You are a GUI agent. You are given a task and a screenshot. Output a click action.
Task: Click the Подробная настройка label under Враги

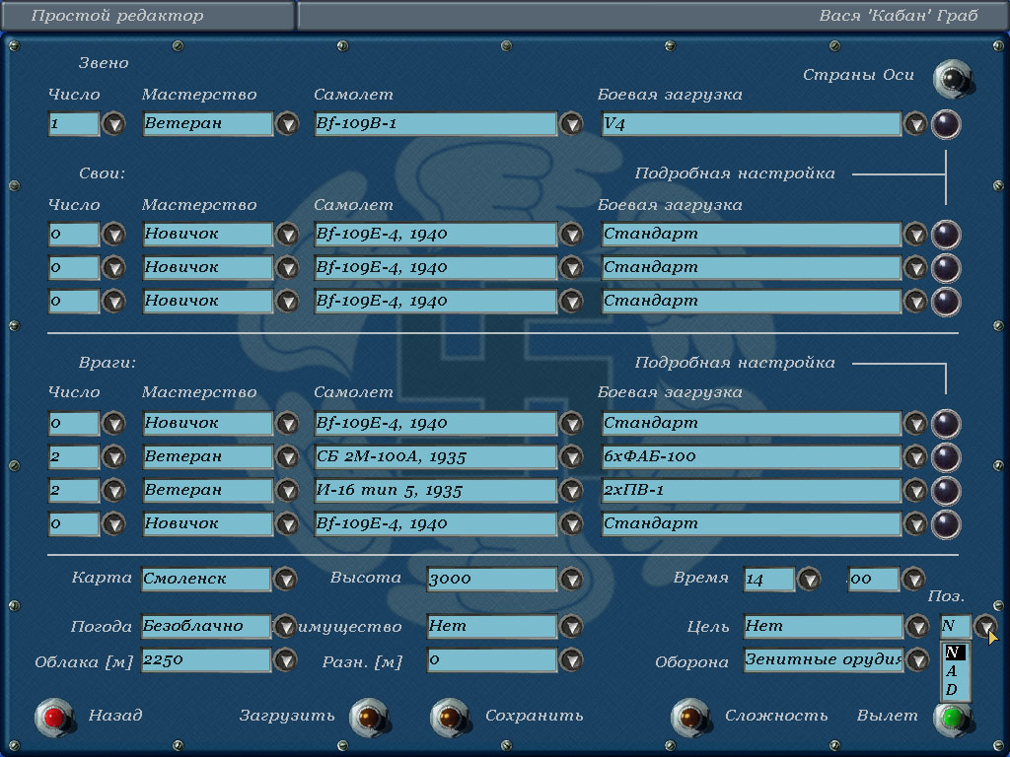[734, 363]
